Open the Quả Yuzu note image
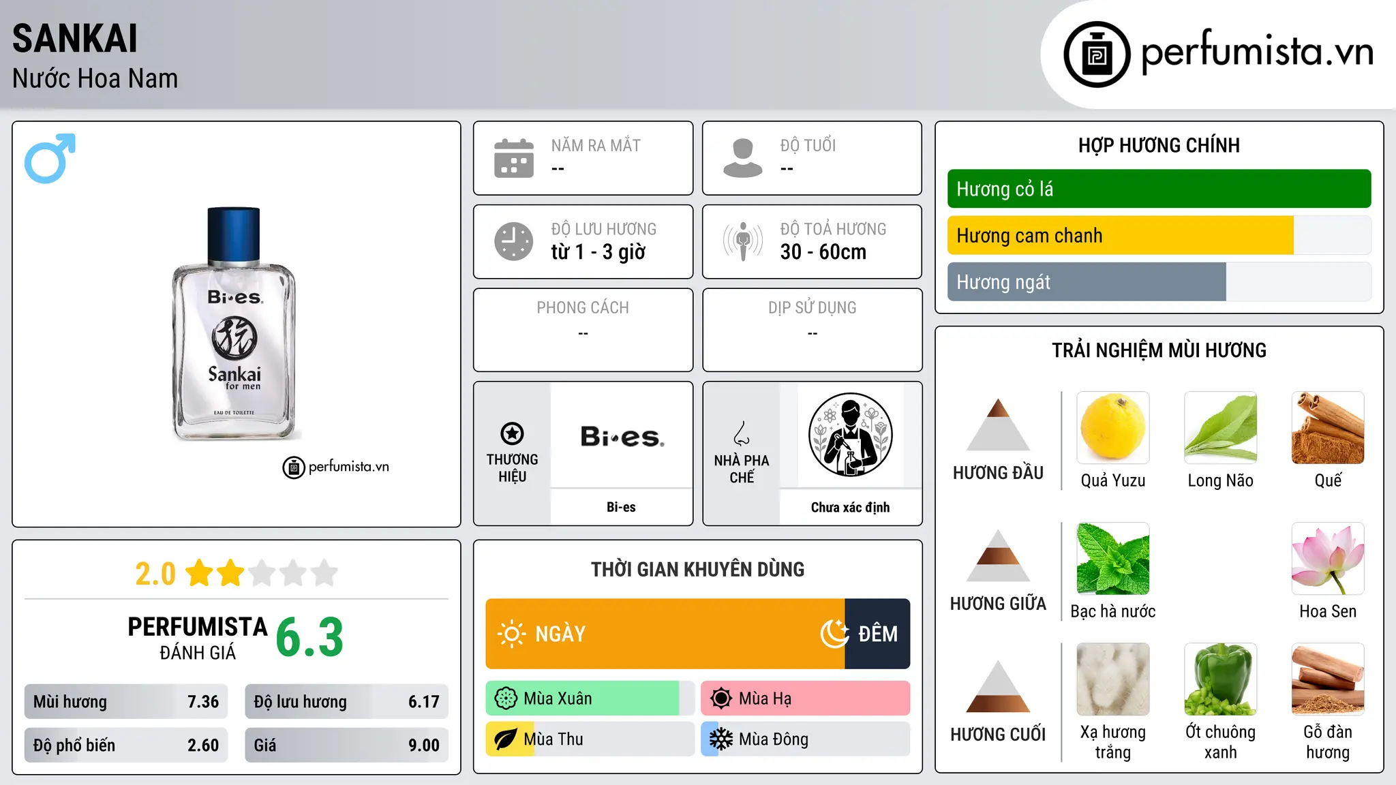1396x785 pixels. coord(1113,428)
